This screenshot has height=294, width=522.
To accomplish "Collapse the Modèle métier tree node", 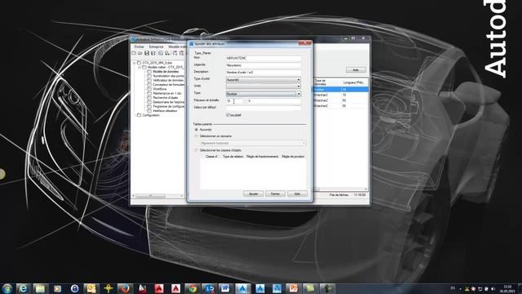I will tap(139, 67).
